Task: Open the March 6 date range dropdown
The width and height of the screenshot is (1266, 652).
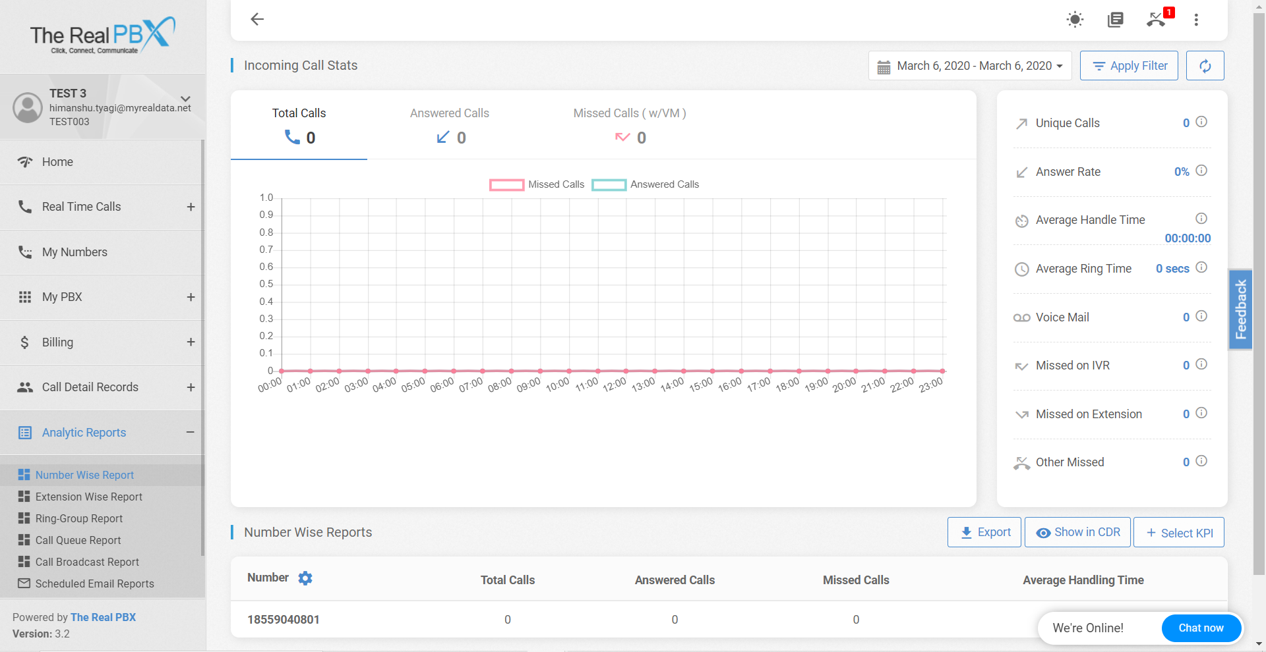Action: (x=969, y=65)
